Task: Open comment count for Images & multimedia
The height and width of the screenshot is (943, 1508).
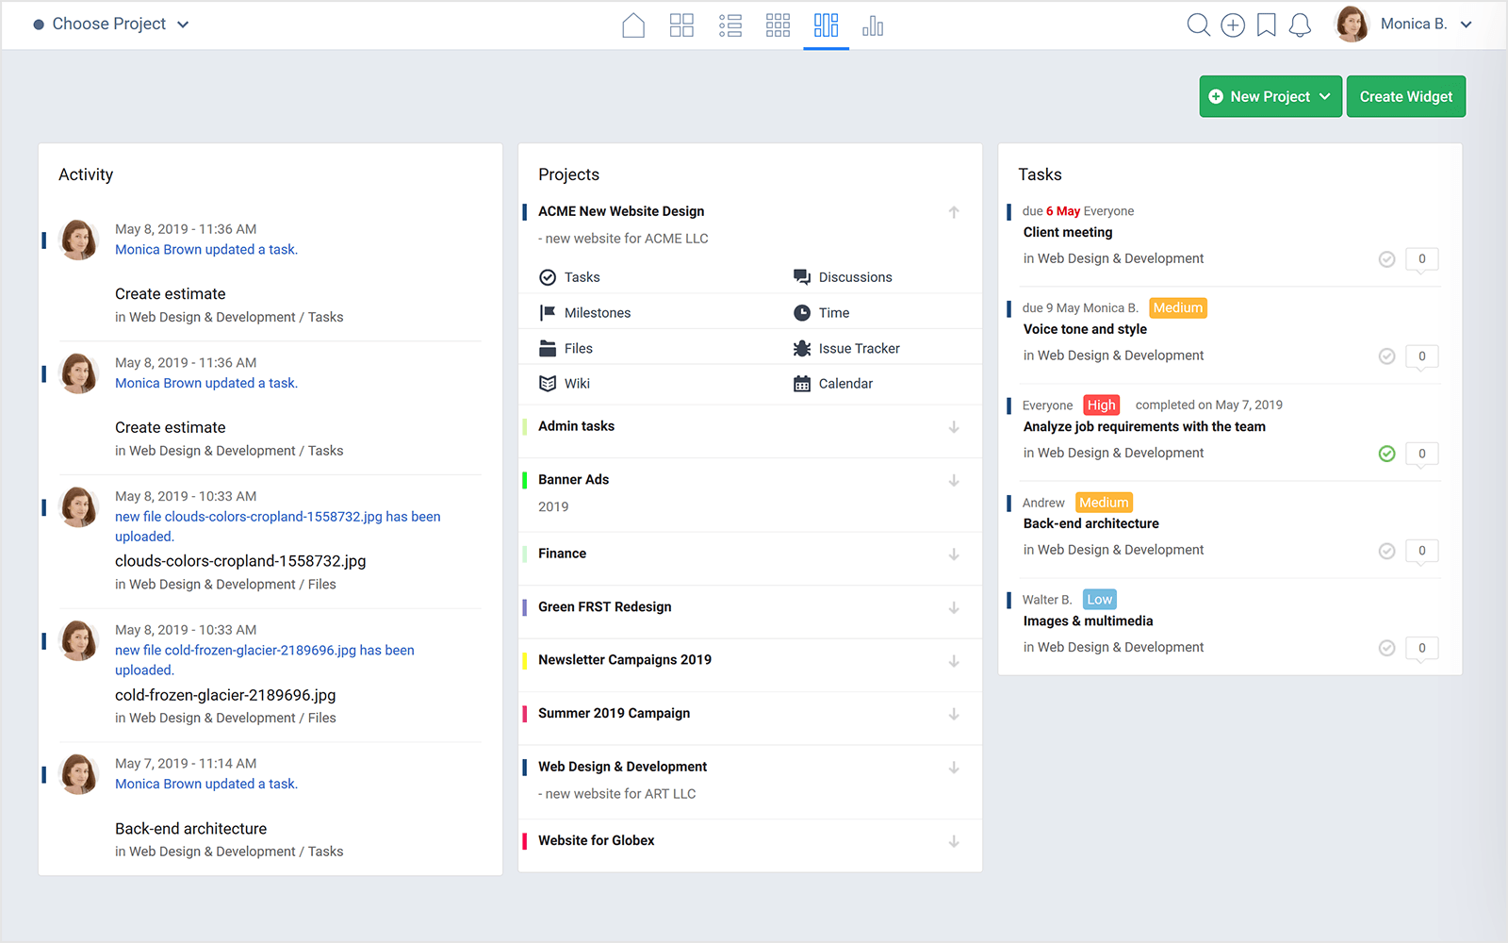Action: coord(1421,649)
